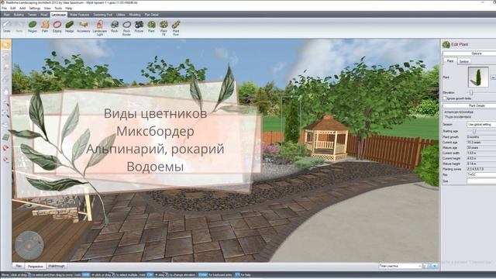496x279 pixels.
Task: Switch to the Terrain ribbon tab
Action: pos(33,15)
